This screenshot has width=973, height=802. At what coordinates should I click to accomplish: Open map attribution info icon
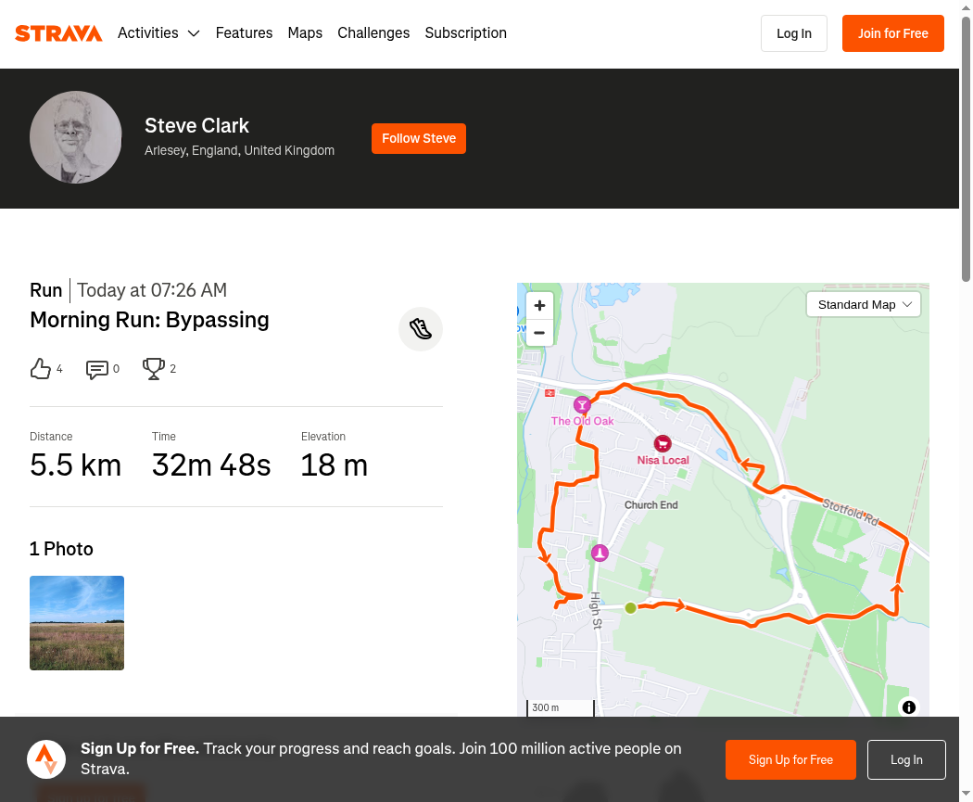tap(909, 707)
